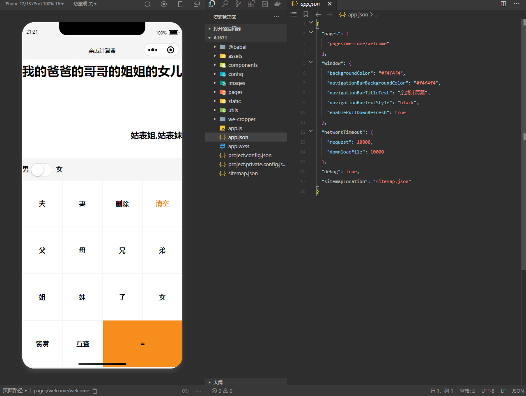Click the save-disk icon in activity bar
The image size is (526, 396).
[265, 4]
